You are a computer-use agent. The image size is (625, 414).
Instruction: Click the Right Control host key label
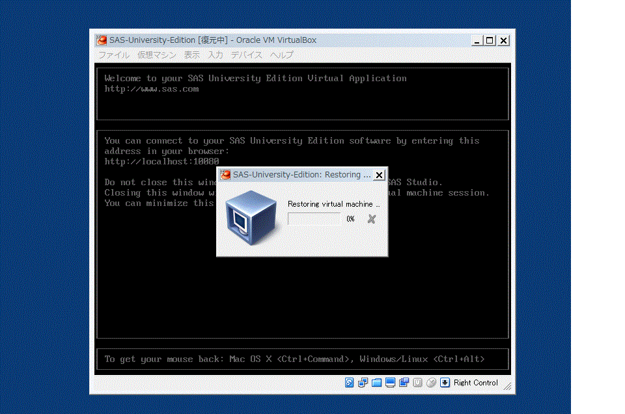[x=475, y=383]
